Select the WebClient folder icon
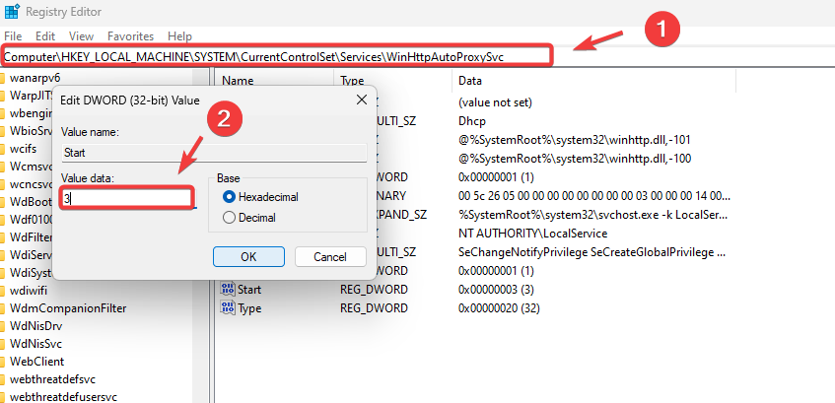835x403 pixels. click(x=2, y=362)
